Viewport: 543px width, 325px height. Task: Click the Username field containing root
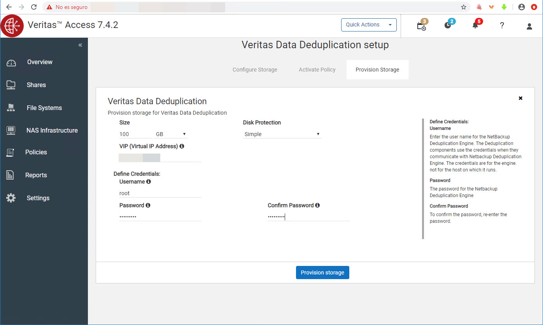pos(160,193)
